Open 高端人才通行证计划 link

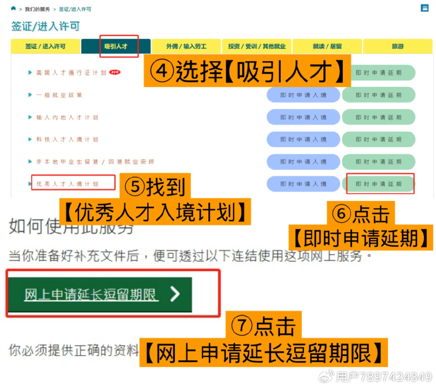coord(71,73)
